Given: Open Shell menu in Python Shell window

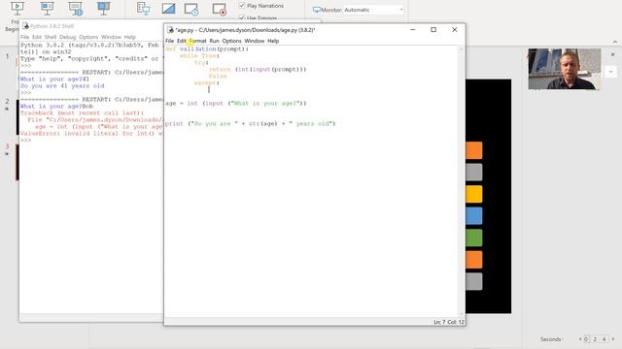Looking at the screenshot, I should click(x=51, y=37).
